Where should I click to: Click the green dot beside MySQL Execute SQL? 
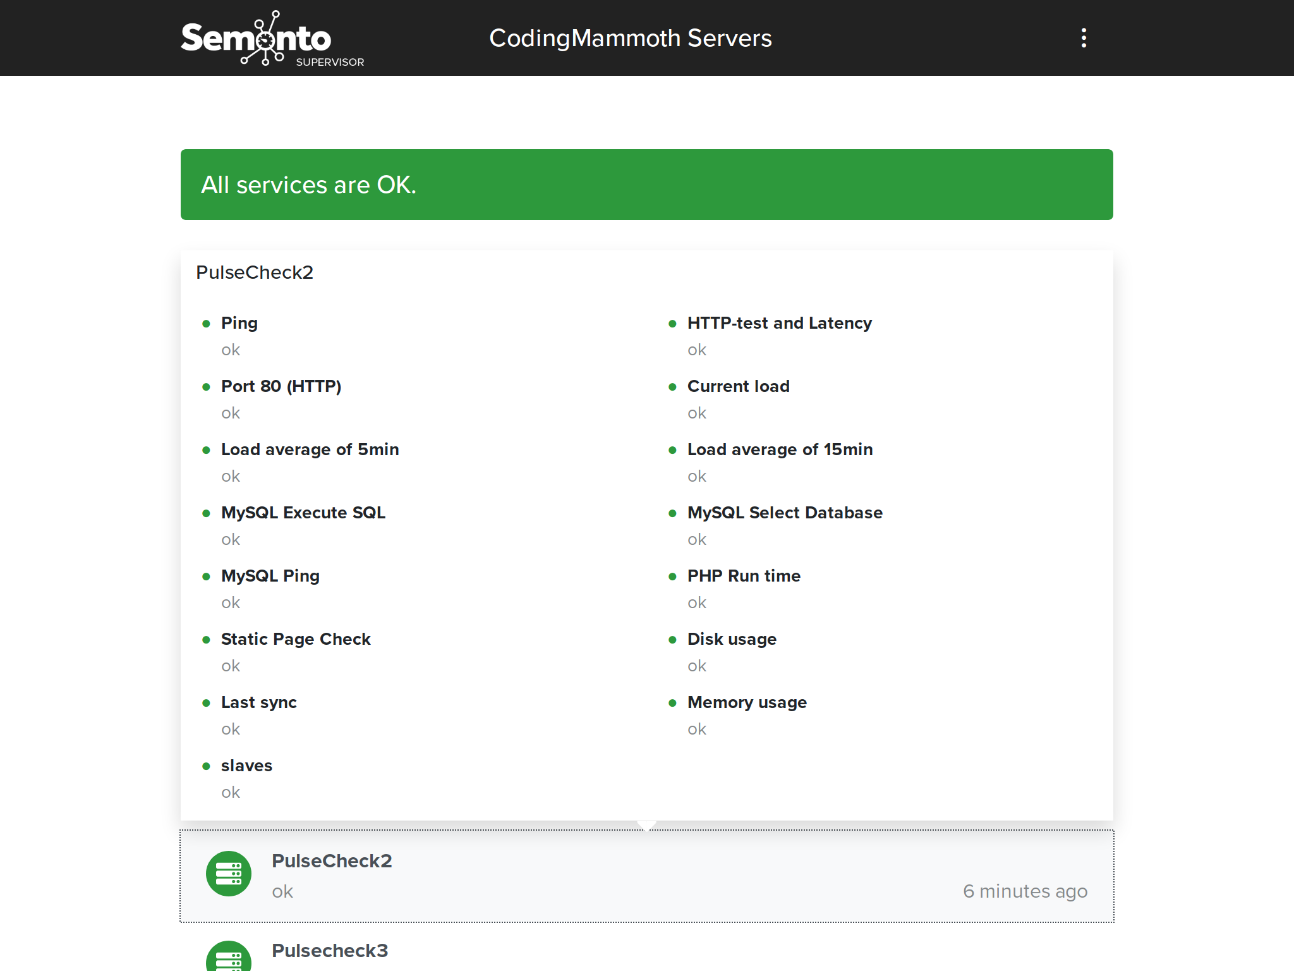[x=206, y=513]
